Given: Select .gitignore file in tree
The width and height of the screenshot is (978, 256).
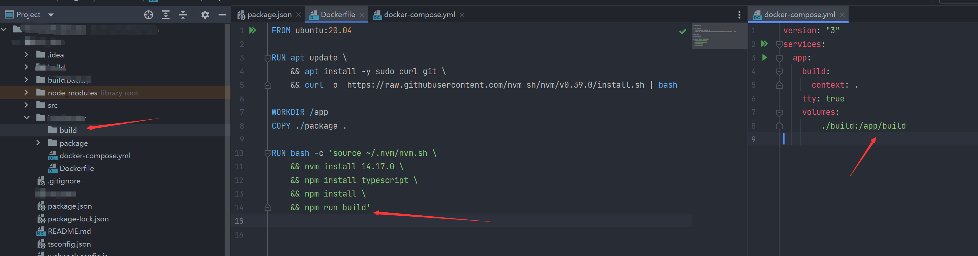Looking at the screenshot, I should 64,181.
